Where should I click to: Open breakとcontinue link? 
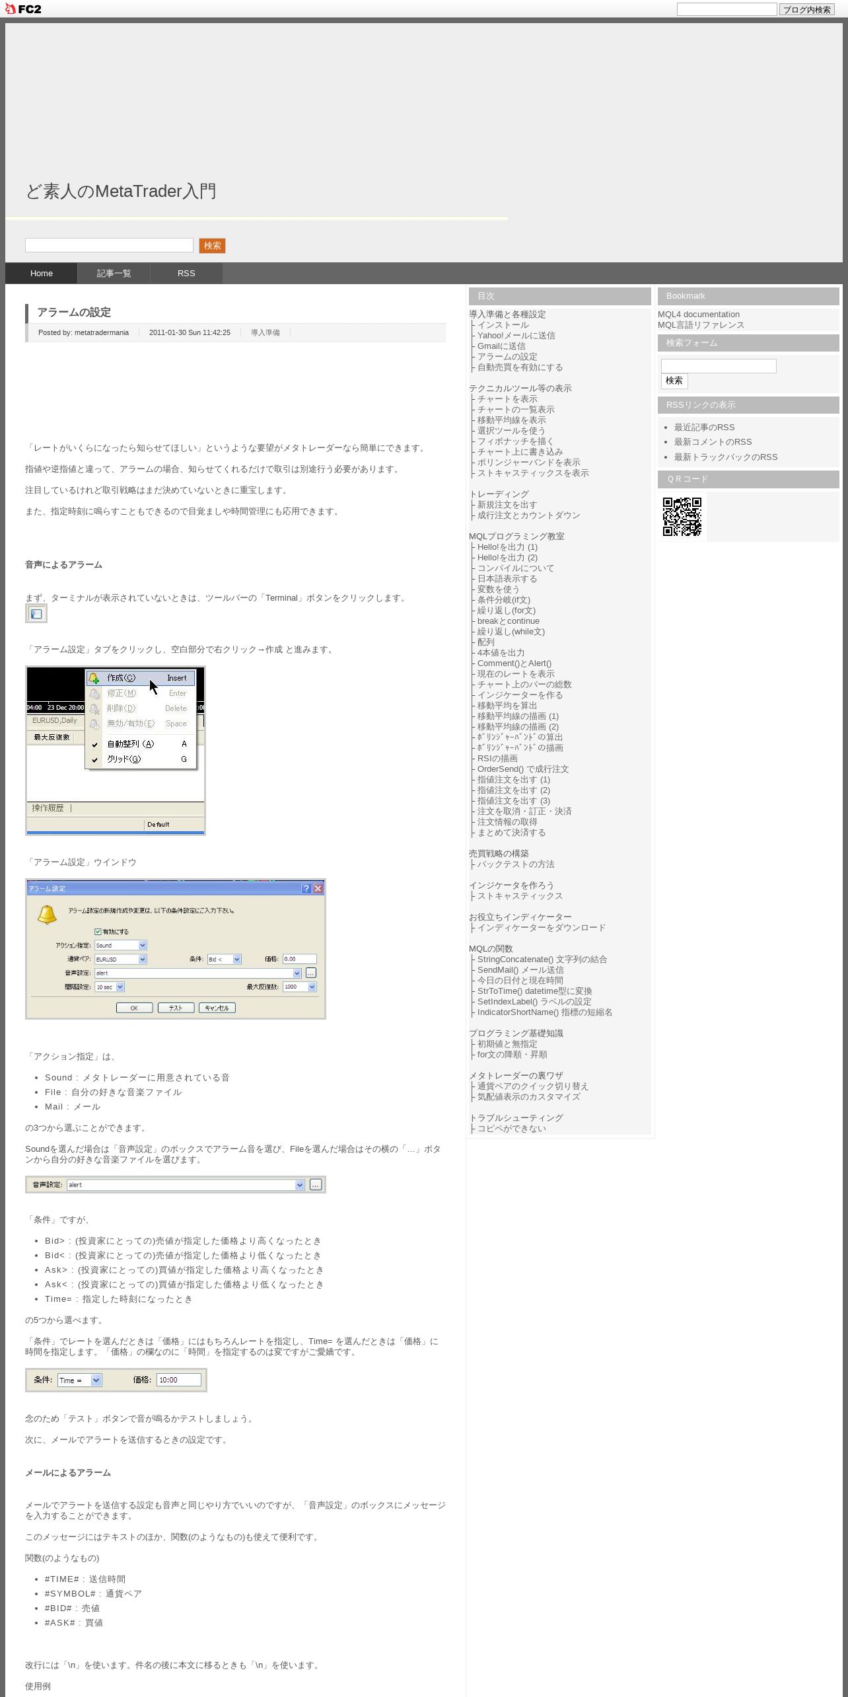508,621
